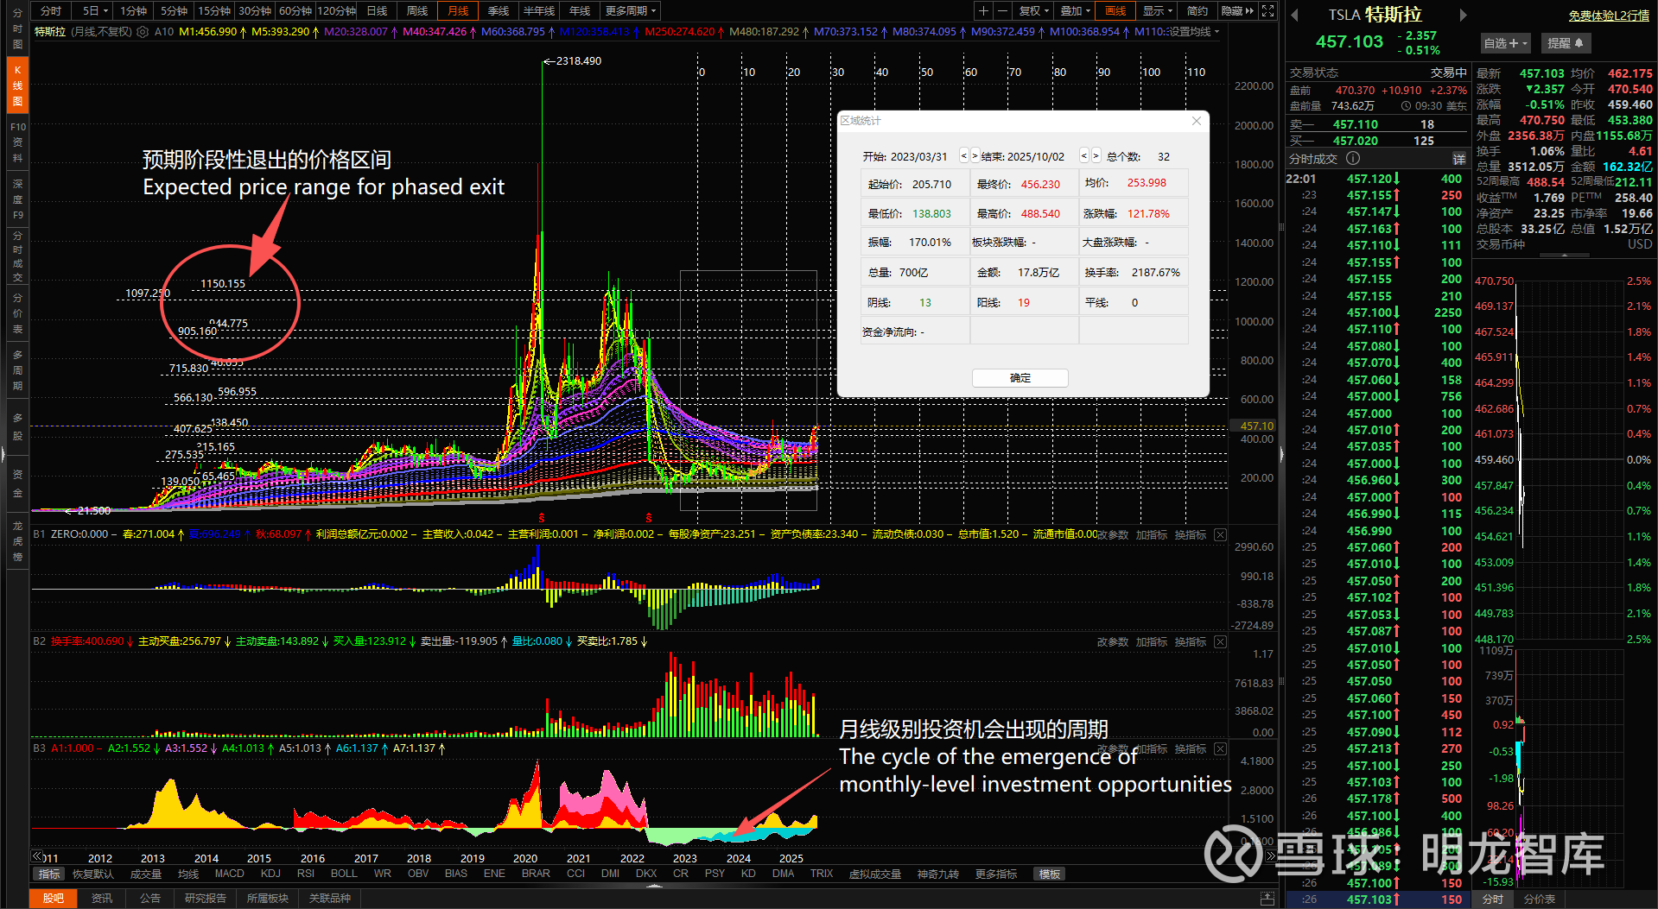Step end date forward in 区域统计
1658x909 pixels.
point(1096,156)
